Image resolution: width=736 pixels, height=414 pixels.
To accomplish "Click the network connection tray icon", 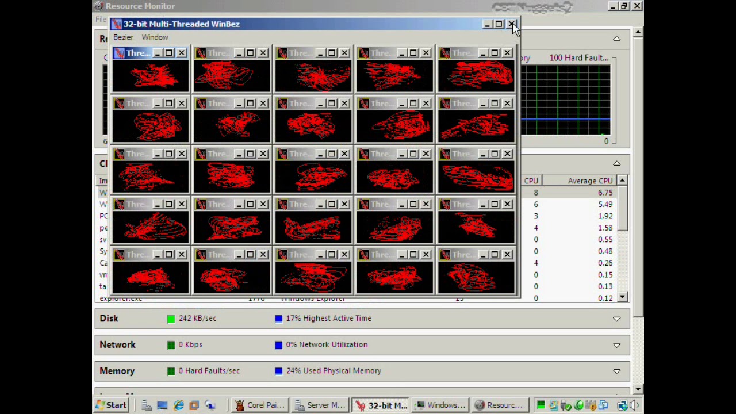I will [622, 405].
